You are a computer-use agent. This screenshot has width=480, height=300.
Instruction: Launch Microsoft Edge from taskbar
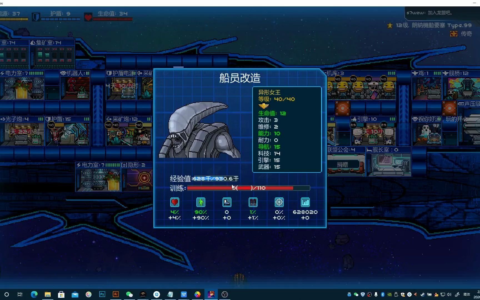pyautogui.click(x=34, y=294)
